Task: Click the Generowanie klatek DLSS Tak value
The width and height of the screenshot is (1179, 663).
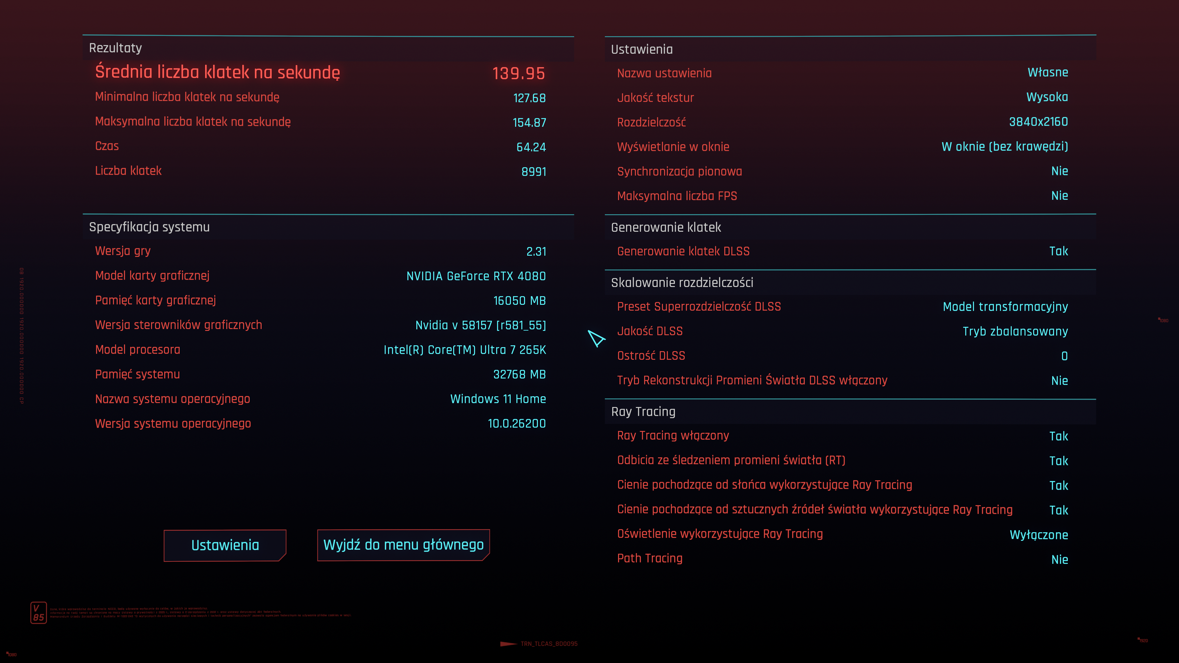Action: (x=1058, y=251)
